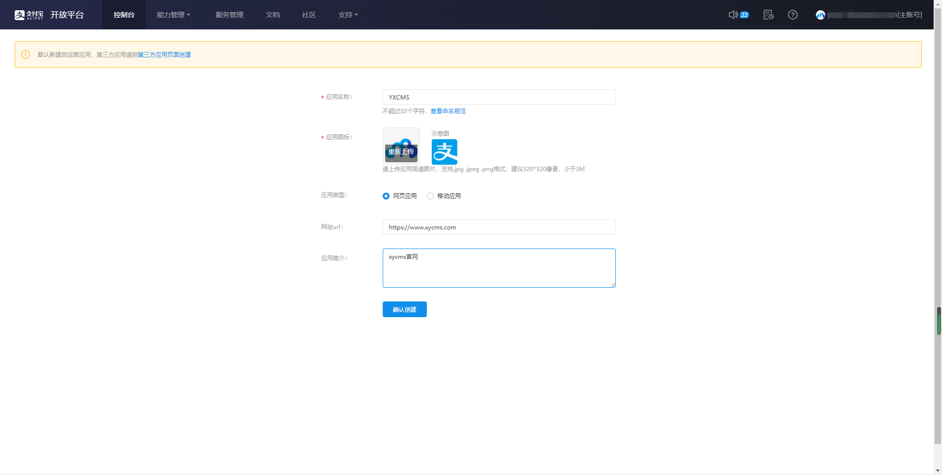Open the account avatar icon
Screen dimensions: 942x475
click(820, 15)
